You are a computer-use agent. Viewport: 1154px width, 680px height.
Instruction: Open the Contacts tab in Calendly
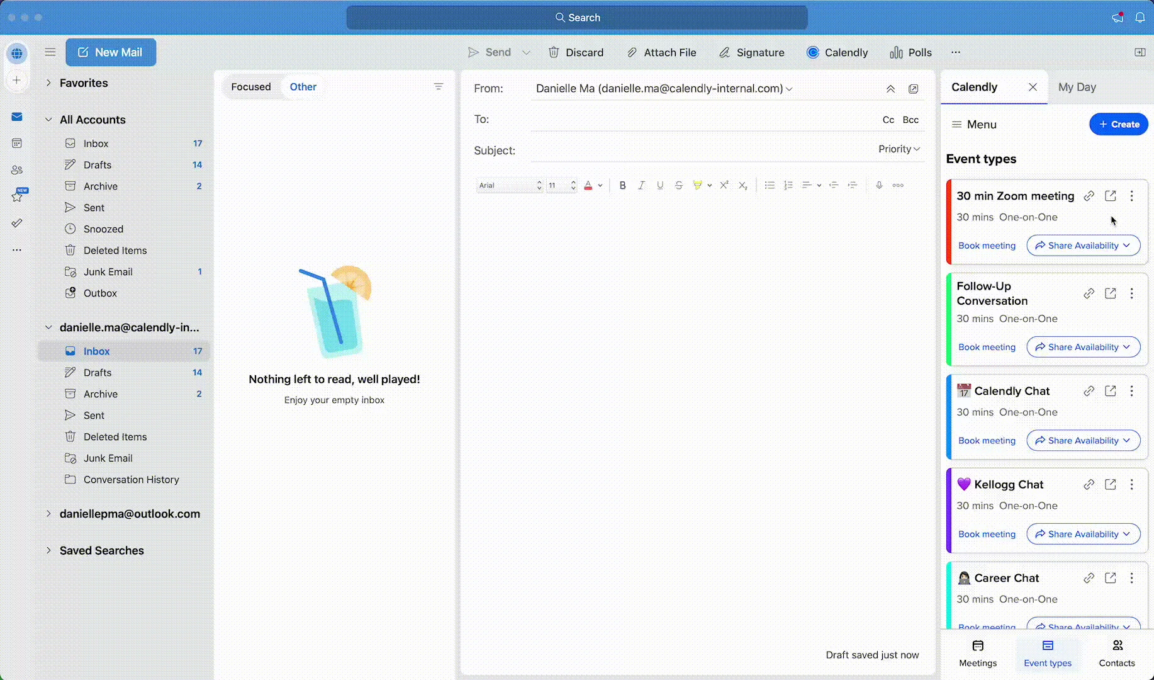[1117, 654]
